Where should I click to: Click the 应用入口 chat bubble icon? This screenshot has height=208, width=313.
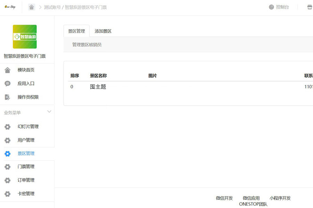pyautogui.click(x=7, y=84)
